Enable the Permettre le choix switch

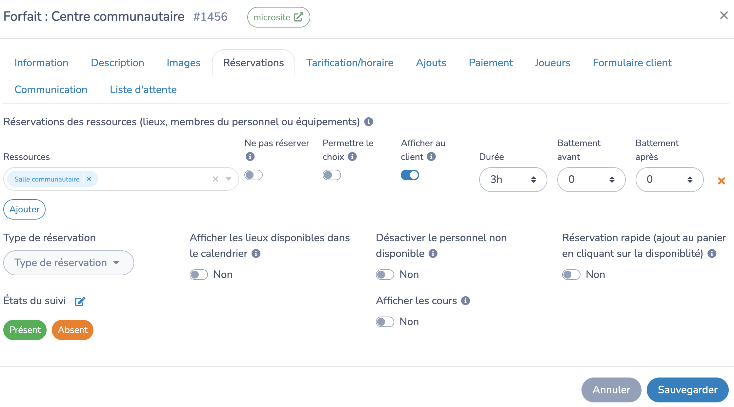coord(332,175)
